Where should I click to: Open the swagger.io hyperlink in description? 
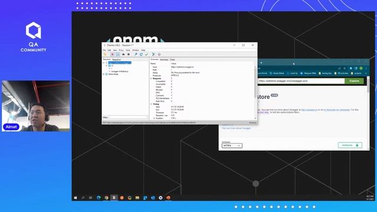pyautogui.click(x=309, y=110)
